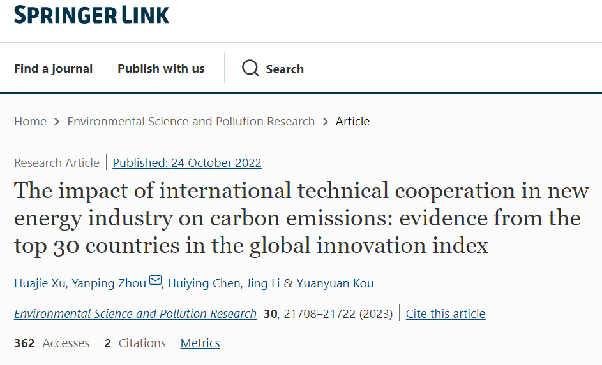Image resolution: width=602 pixels, height=365 pixels.
Task: Open author Jing Li's details
Action: [x=263, y=283]
